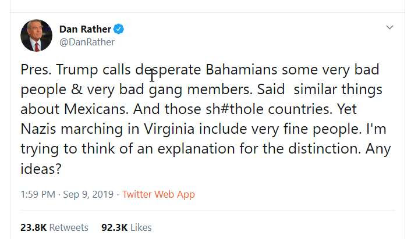Open the Twitter Web App source link
The image size is (418, 239).
pyautogui.click(x=158, y=194)
